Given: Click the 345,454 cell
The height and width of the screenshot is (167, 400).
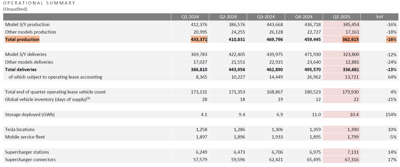Looking at the screenshot, I should pos(351,25).
